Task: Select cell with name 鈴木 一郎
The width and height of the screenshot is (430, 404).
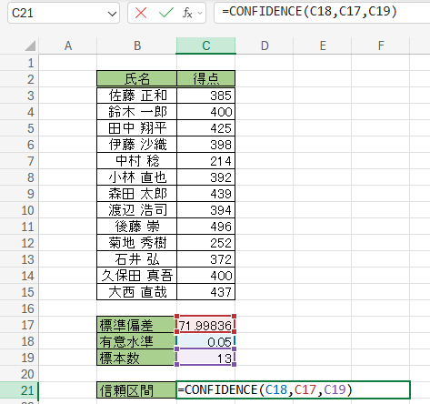Action: pos(136,112)
